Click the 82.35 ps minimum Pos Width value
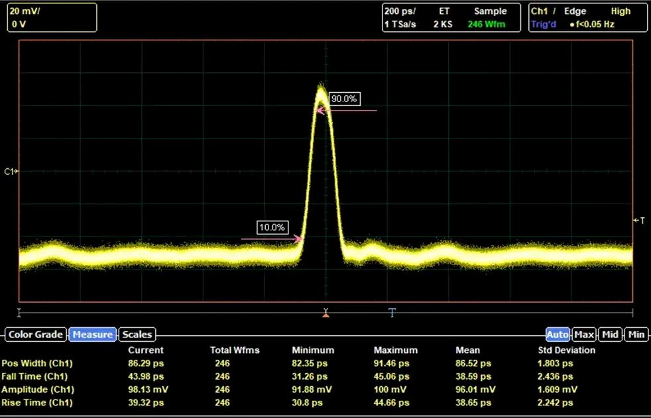Screen dimensions: 651x418 tap(310, 363)
